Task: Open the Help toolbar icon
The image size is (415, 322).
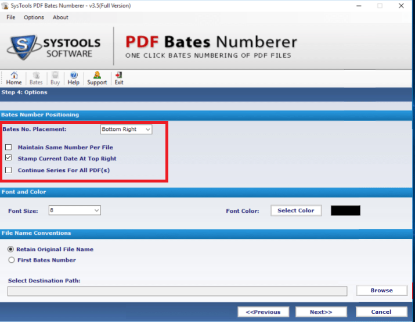Action: pyautogui.click(x=74, y=78)
